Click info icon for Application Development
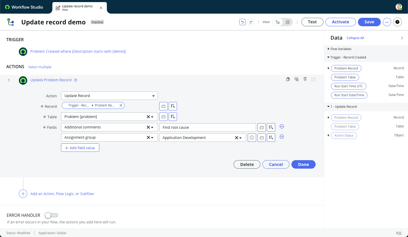Image resolution: width=408 pixels, height=237 pixels. (x=252, y=138)
